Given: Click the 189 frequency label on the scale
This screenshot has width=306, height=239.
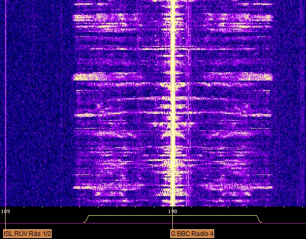Looking at the screenshot, I should 6,211.
